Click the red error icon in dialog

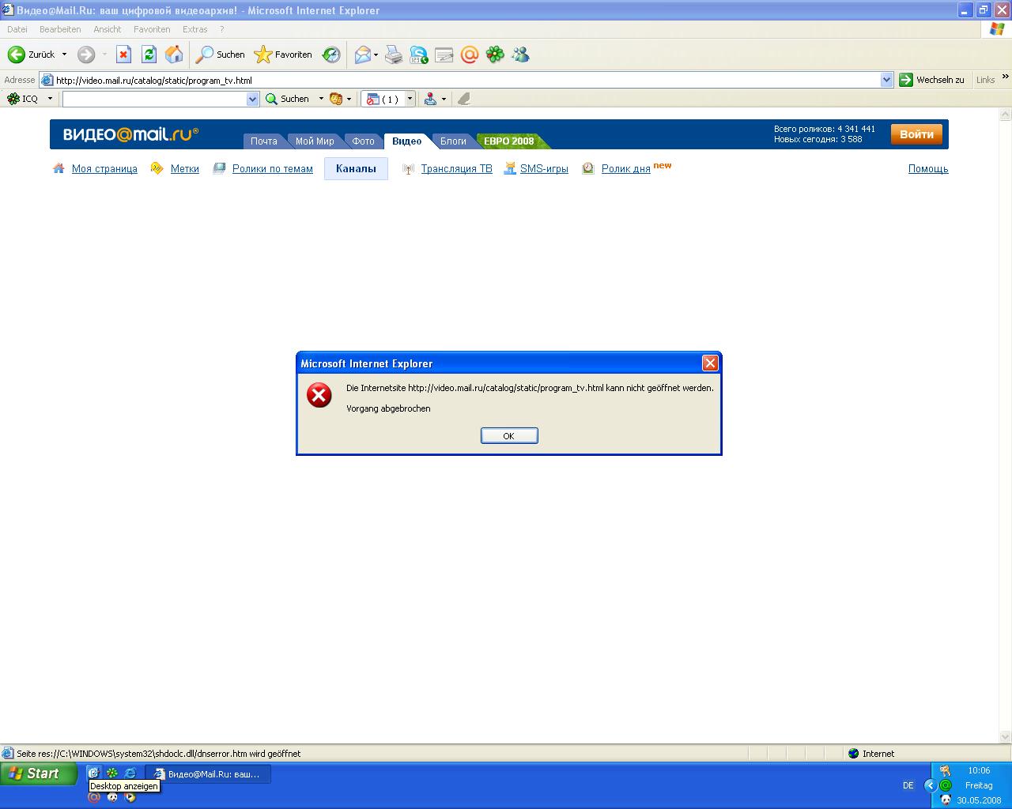point(319,395)
